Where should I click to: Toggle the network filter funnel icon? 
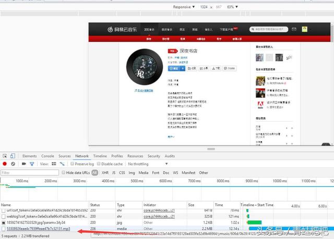click(x=31, y=164)
